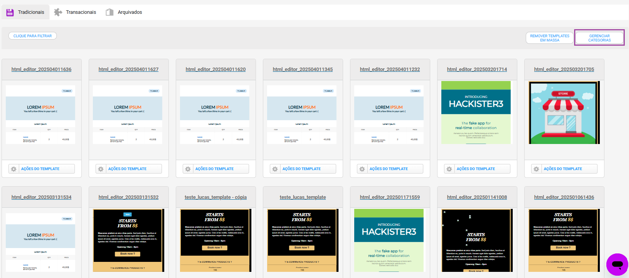Click the Transacionais puzzle piece icon

click(x=58, y=12)
